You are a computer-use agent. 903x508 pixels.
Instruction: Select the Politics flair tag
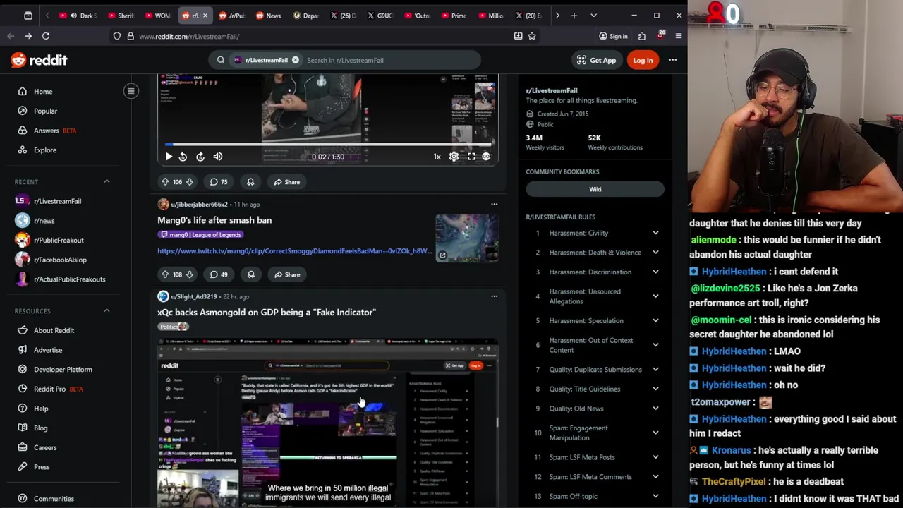173,327
